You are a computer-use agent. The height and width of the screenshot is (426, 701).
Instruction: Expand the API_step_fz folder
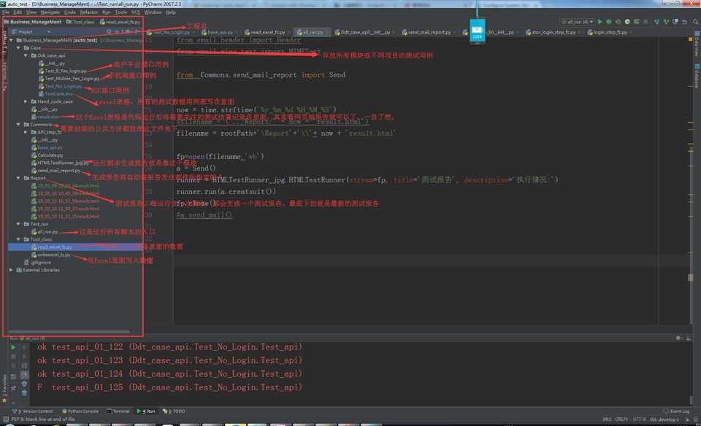point(26,132)
